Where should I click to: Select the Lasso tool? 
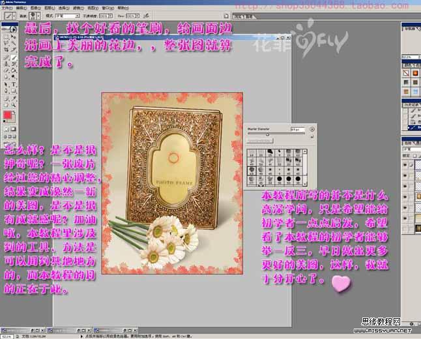7,43
